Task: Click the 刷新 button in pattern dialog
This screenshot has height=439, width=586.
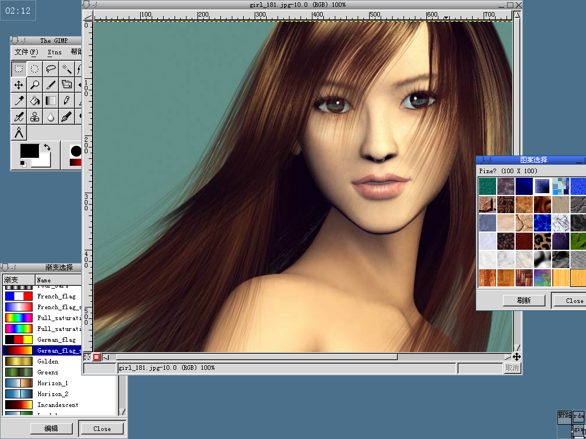Action: tap(524, 301)
